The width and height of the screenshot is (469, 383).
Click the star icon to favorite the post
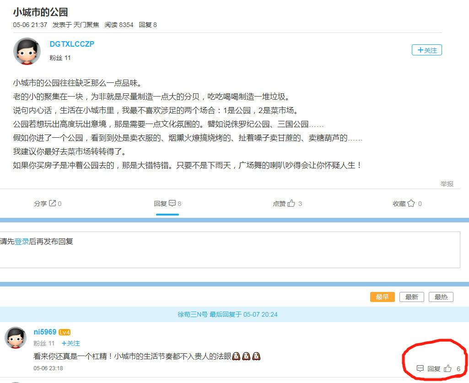pos(411,204)
